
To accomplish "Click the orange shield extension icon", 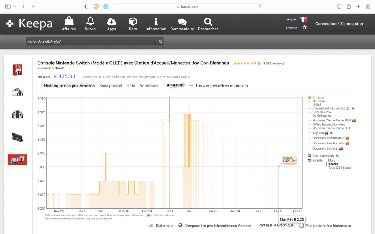I will (96, 7).
